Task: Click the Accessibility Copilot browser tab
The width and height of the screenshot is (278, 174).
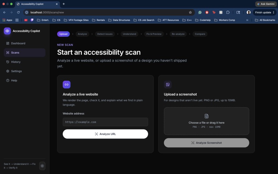Action: point(37,4)
